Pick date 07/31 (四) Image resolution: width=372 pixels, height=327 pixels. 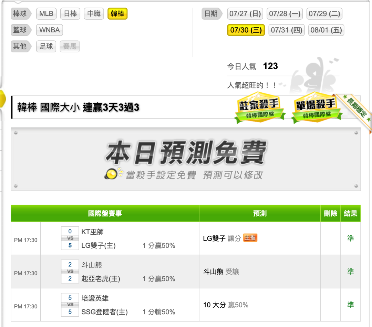pyautogui.click(x=286, y=30)
